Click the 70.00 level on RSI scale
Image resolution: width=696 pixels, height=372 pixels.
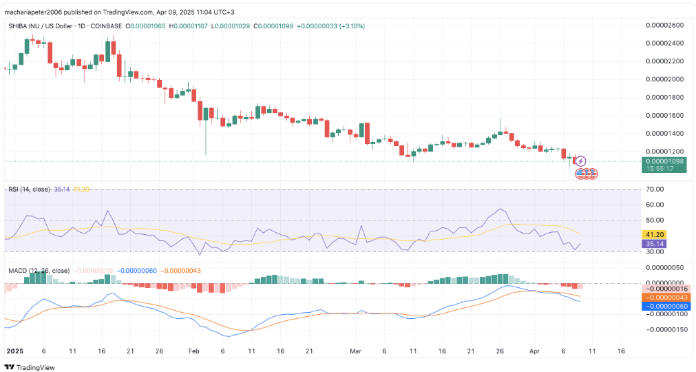pyautogui.click(x=655, y=189)
